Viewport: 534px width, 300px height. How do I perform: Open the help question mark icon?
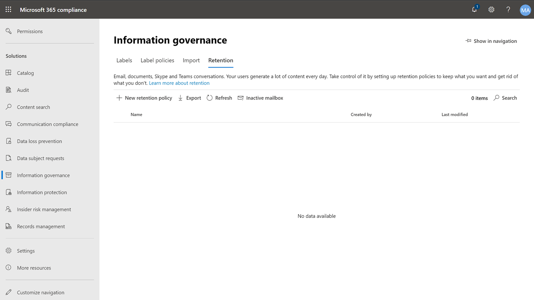[x=508, y=9]
